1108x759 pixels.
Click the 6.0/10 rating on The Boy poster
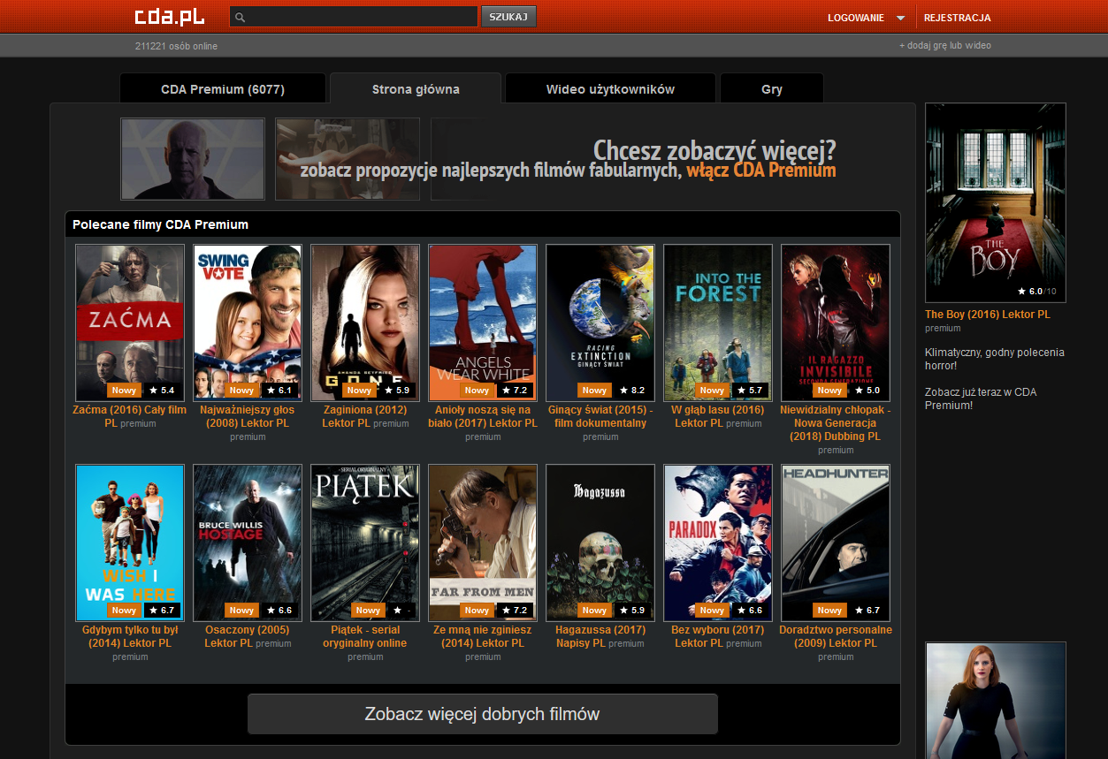[1035, 290]
